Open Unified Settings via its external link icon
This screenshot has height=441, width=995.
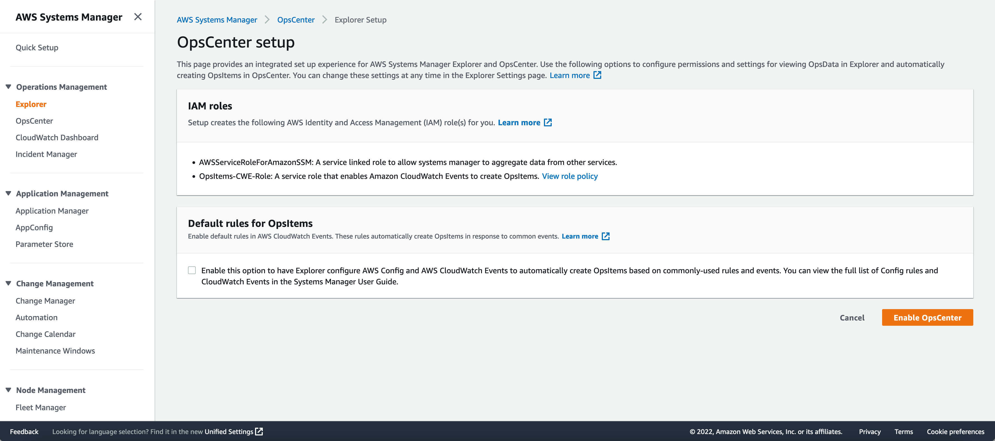click(x=259, y=431)
